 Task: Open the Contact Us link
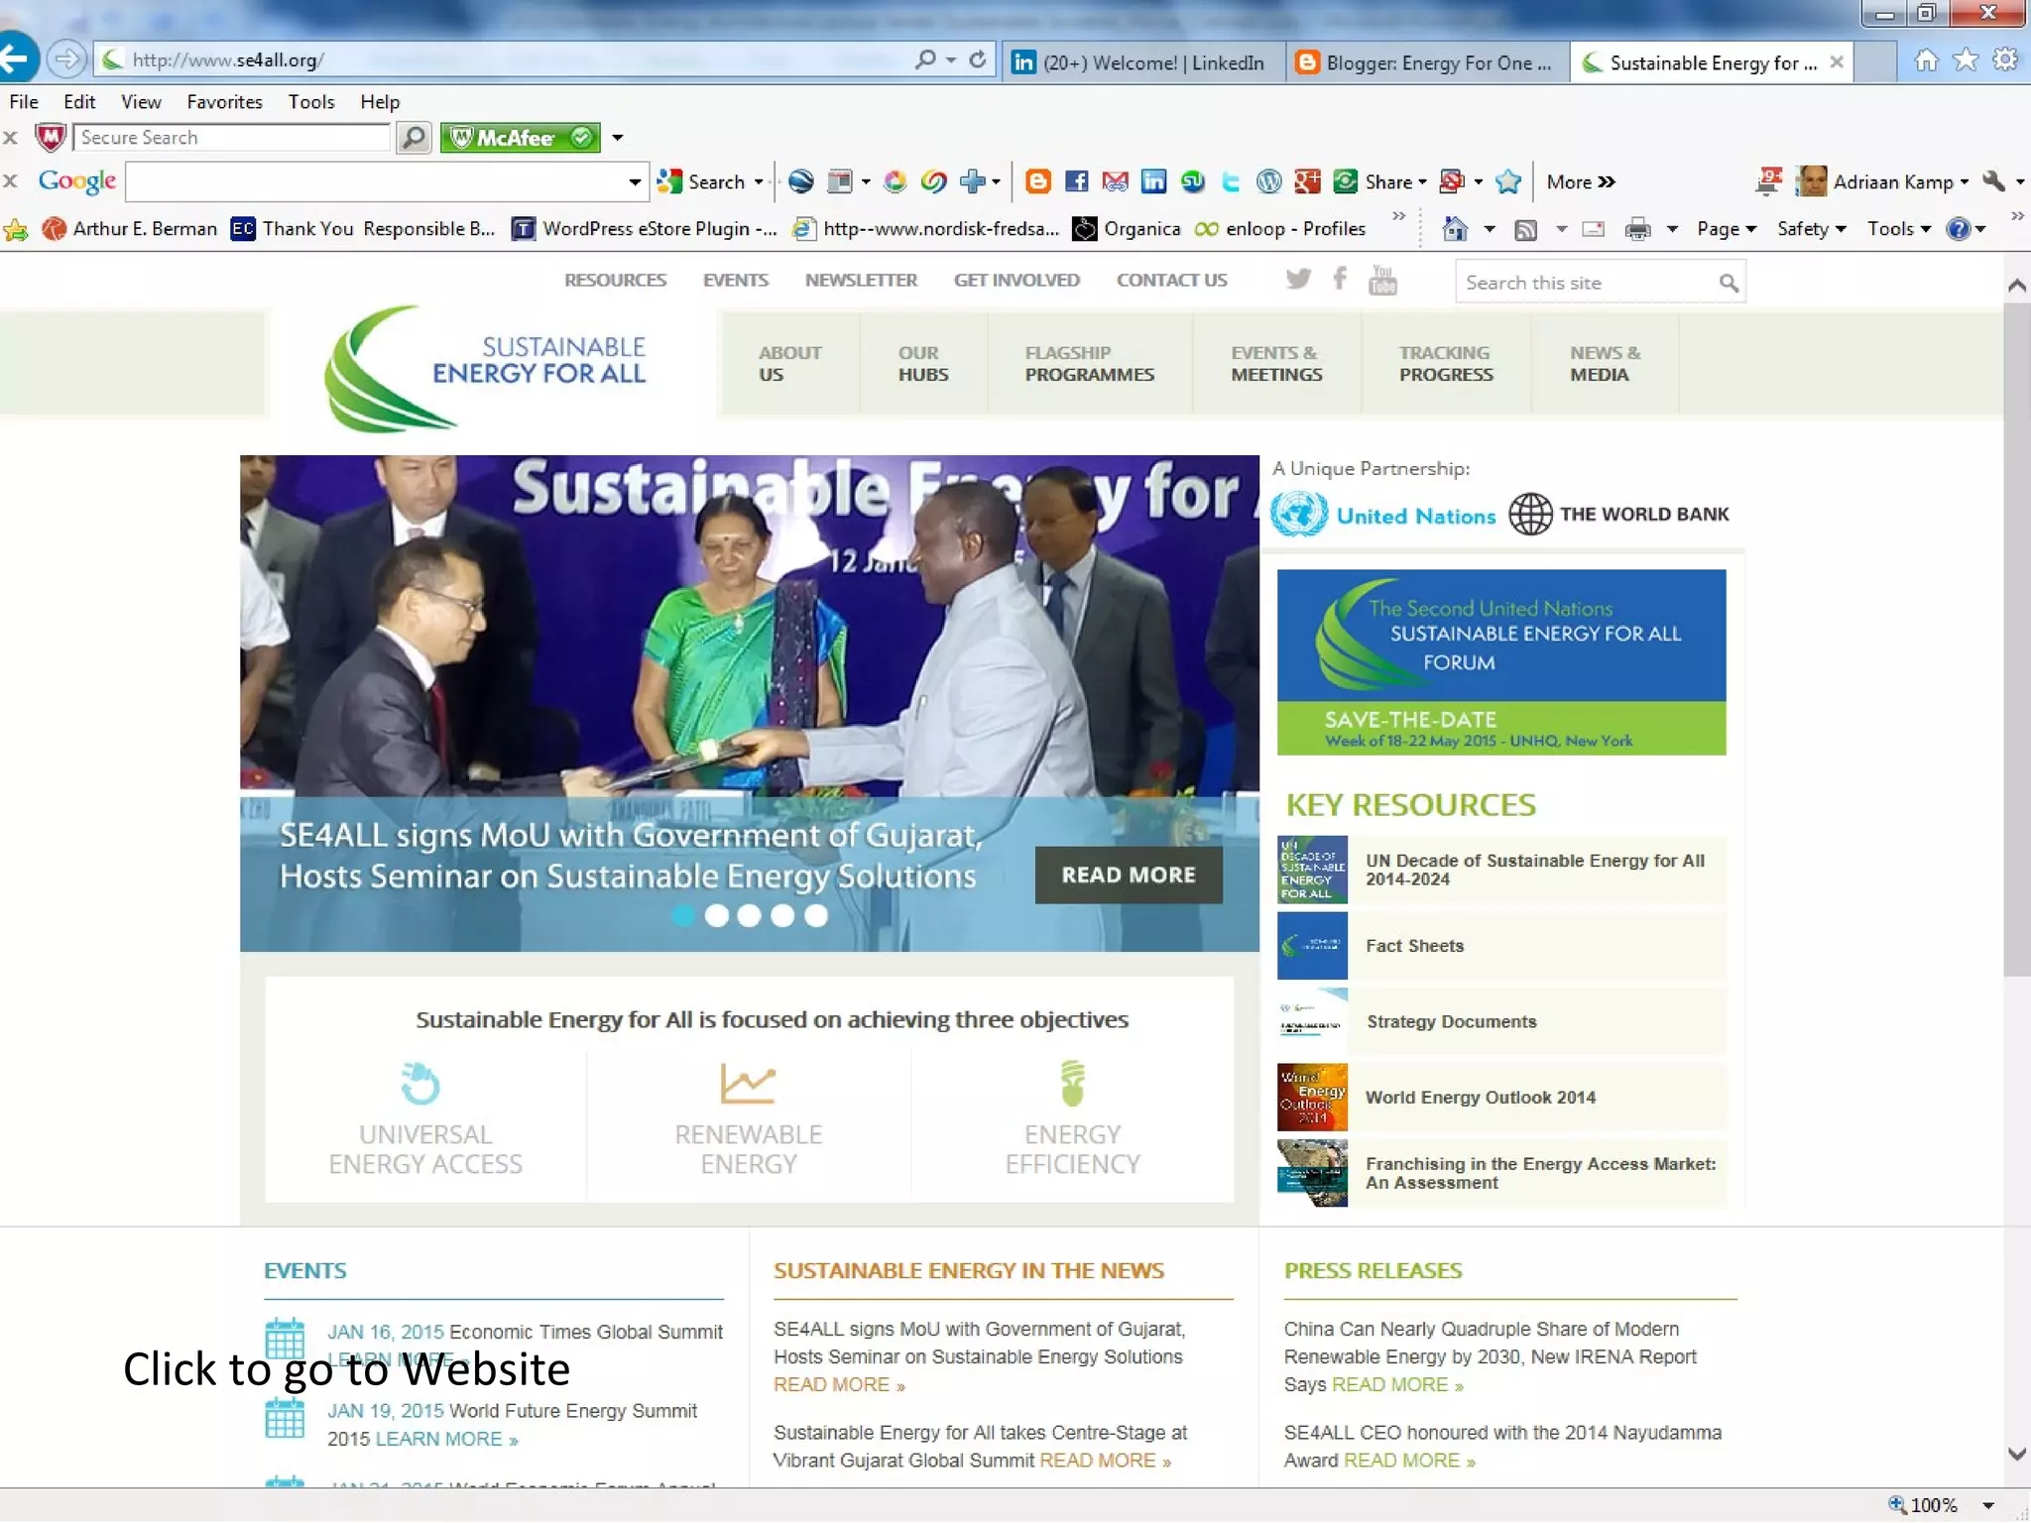click(x=1172, y=281)
